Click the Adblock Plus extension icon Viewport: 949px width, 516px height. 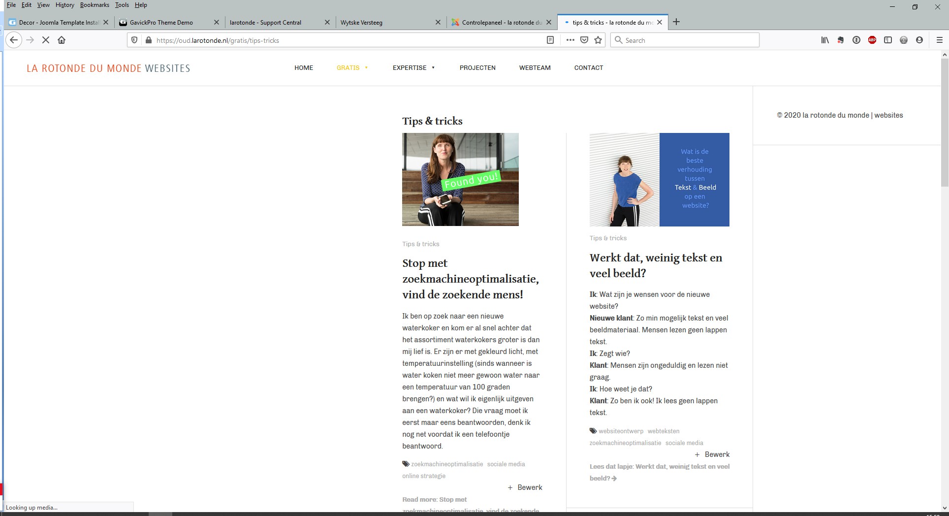(872, 40)
